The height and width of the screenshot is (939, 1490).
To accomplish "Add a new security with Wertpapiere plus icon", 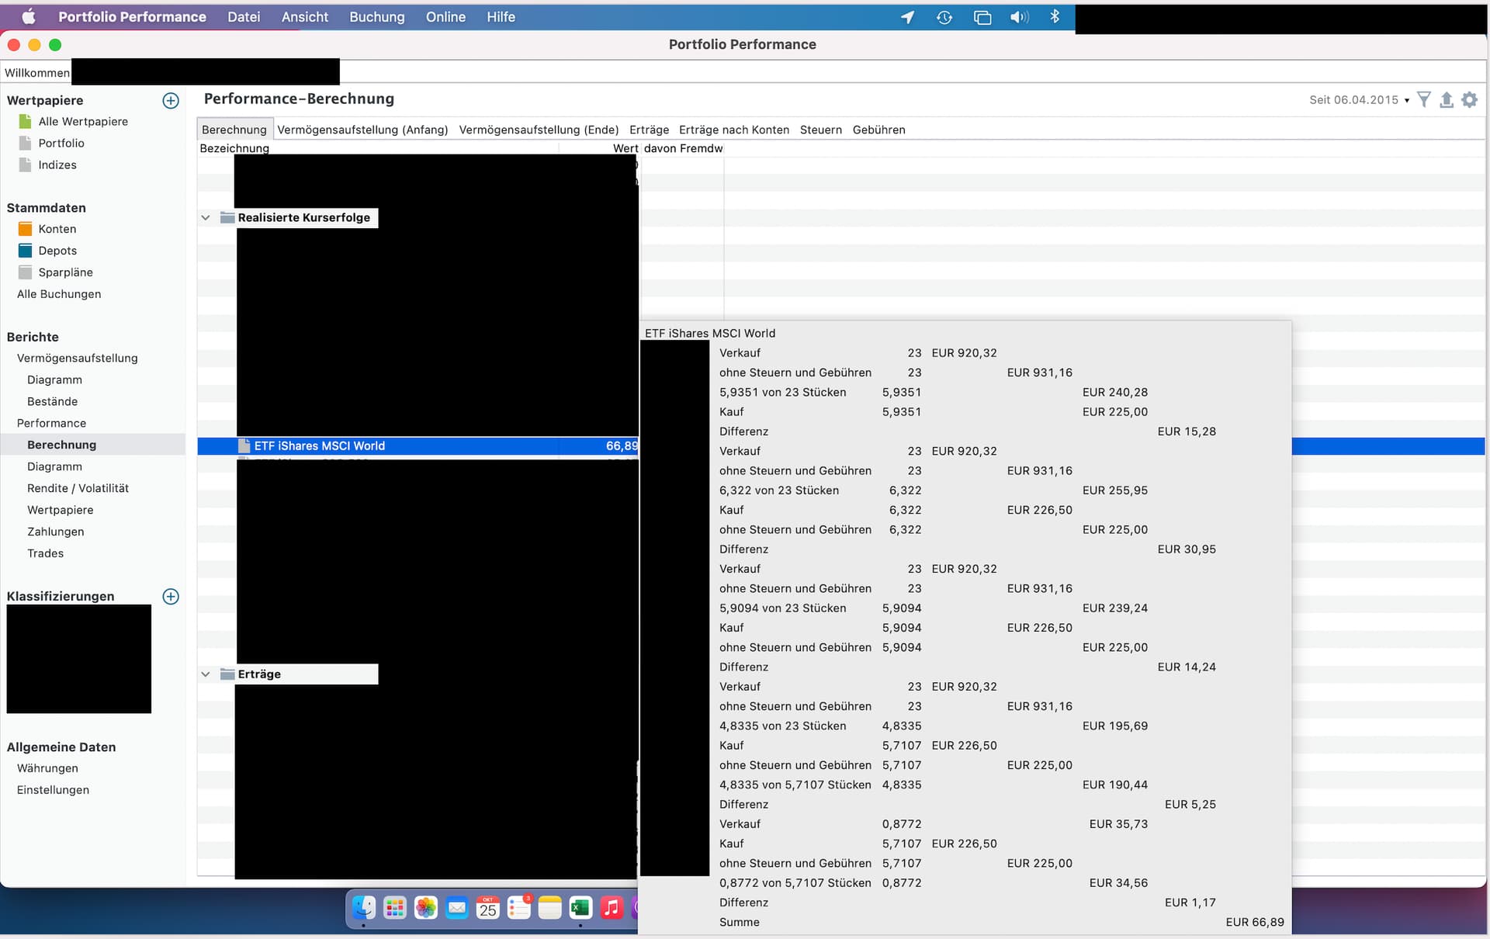I will click(171, 100).
